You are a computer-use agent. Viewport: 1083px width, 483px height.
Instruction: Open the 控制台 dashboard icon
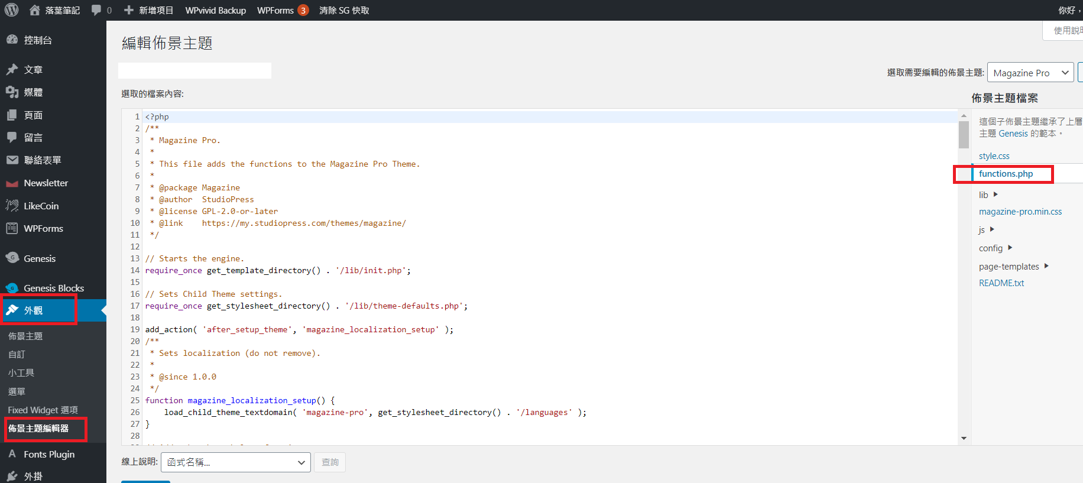[12, 40]
